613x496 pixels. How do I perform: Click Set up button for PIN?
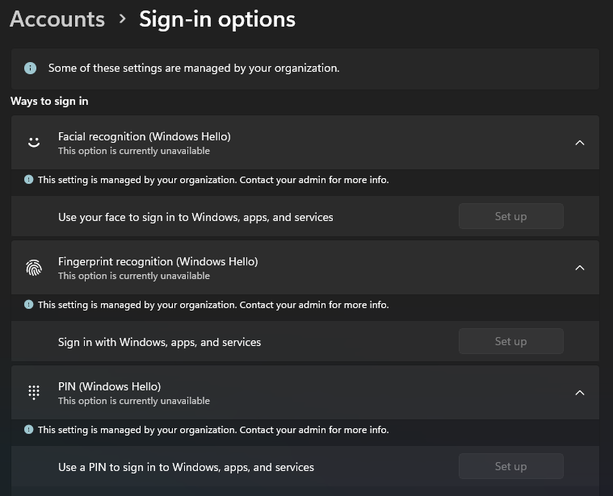[511, 466]
